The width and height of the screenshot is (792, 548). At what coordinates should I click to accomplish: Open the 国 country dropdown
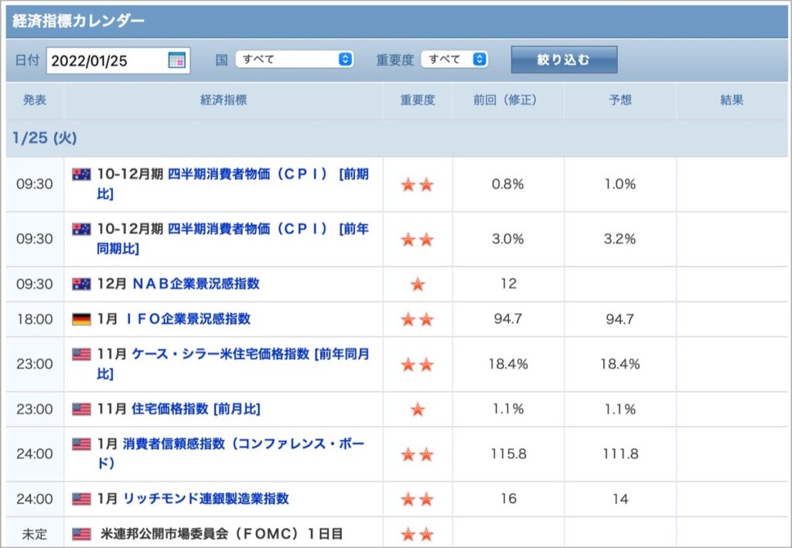tap(294, 59)
